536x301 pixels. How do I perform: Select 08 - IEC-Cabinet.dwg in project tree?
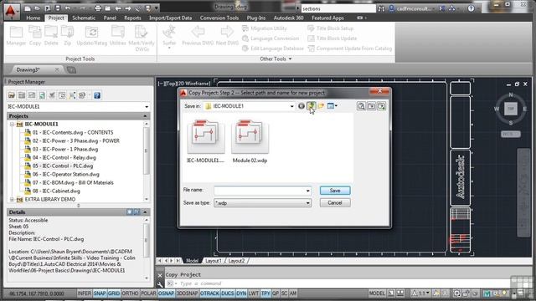pos(56,191)
